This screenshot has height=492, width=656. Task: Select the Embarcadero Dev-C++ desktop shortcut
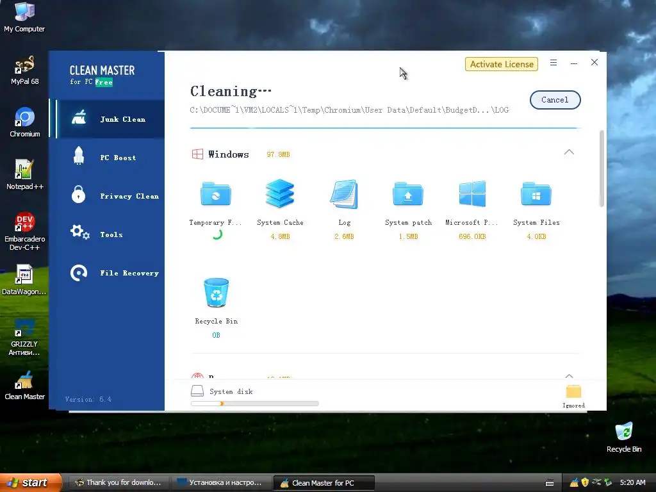24,231
